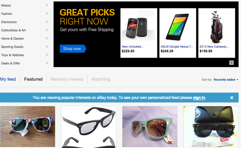Viewport: 241px width, 148px height.
Task: Open the Collectibles & Art category
Action: 13,30
